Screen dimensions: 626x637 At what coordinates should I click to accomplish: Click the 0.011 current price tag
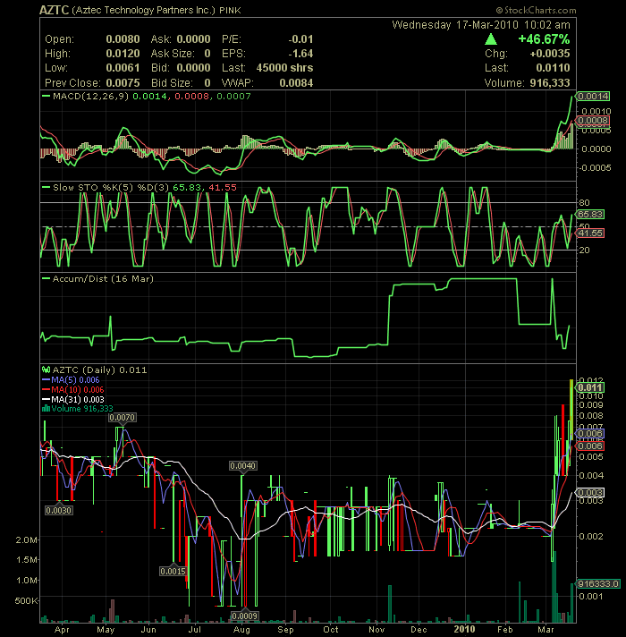pos(590,387)
